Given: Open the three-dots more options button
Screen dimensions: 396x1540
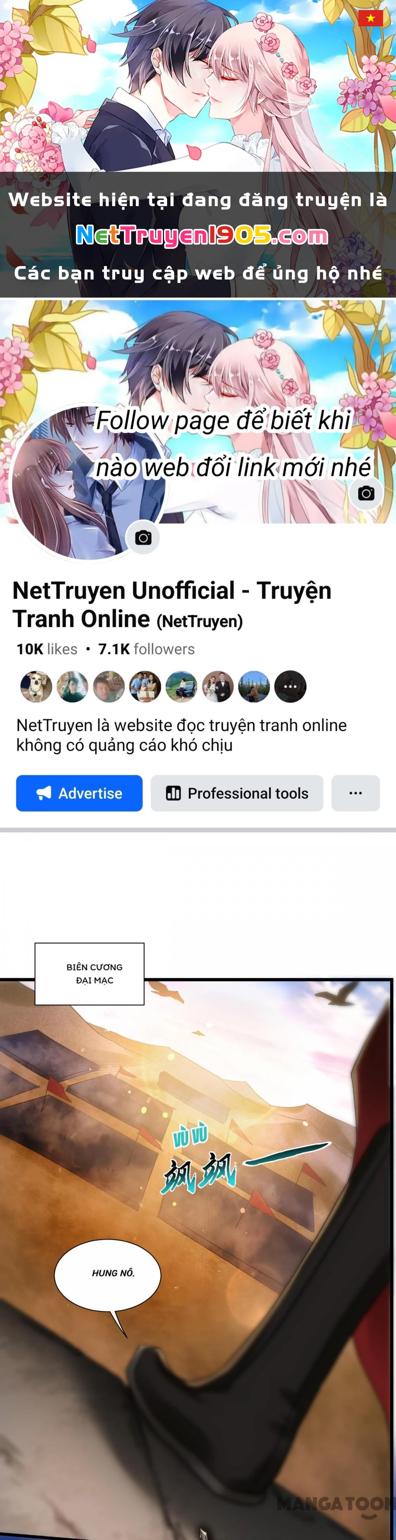Looking at the screenshot, I should pos(356,793).
